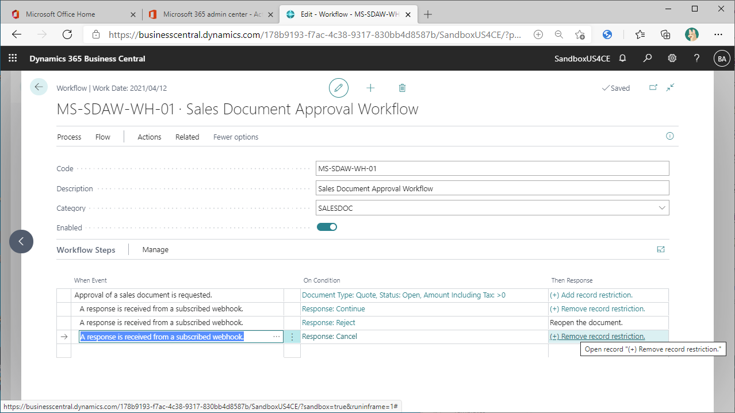Click the plus icon to create a new workflow

(370, 87)
